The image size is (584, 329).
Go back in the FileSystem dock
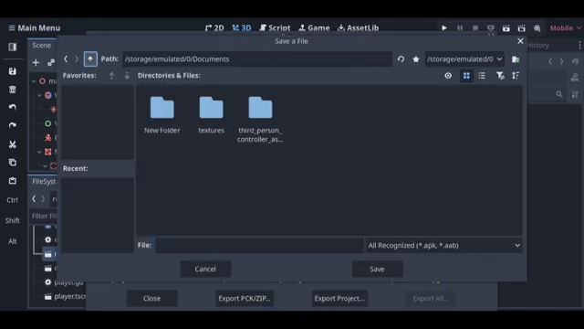pos(34,199)
